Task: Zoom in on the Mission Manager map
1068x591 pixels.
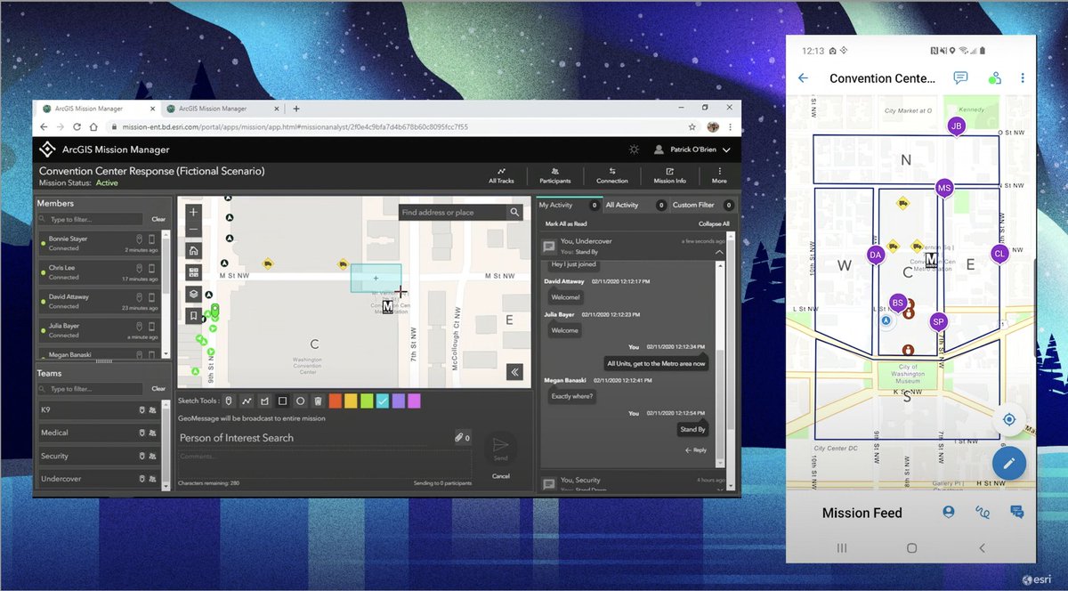Action: coord(194,212)
